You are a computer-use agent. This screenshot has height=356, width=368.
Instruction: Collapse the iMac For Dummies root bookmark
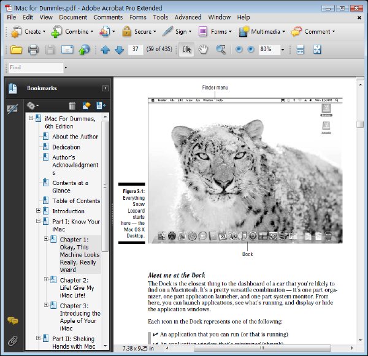tap(31, 118)
